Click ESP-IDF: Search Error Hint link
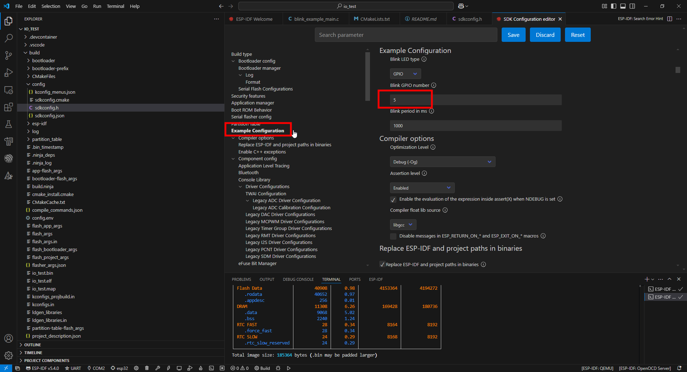The image size is (687, 372). coord(640,19)
